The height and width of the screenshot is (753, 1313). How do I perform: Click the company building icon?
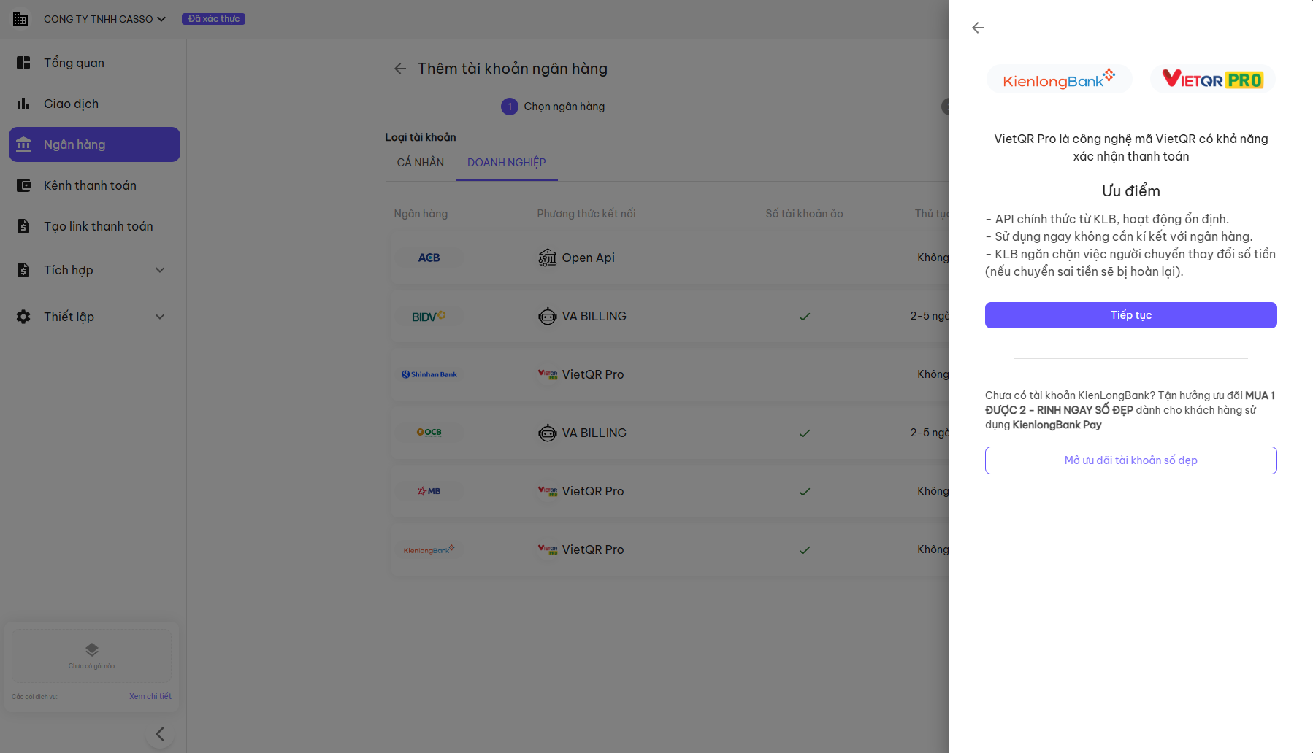20,19
